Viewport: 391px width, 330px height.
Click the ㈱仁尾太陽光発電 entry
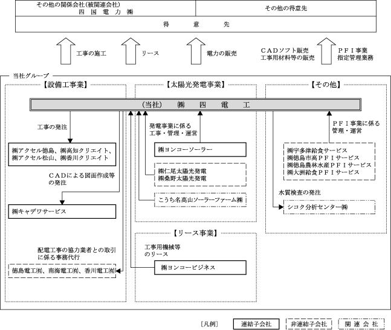(182, 171)
